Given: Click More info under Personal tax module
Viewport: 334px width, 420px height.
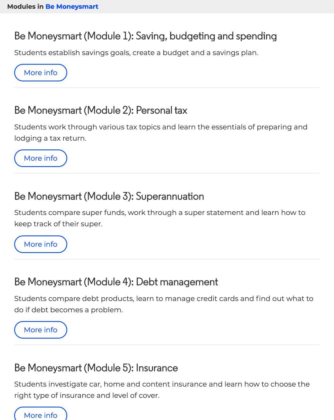Looking at the screenshot, I should point(41,158).
